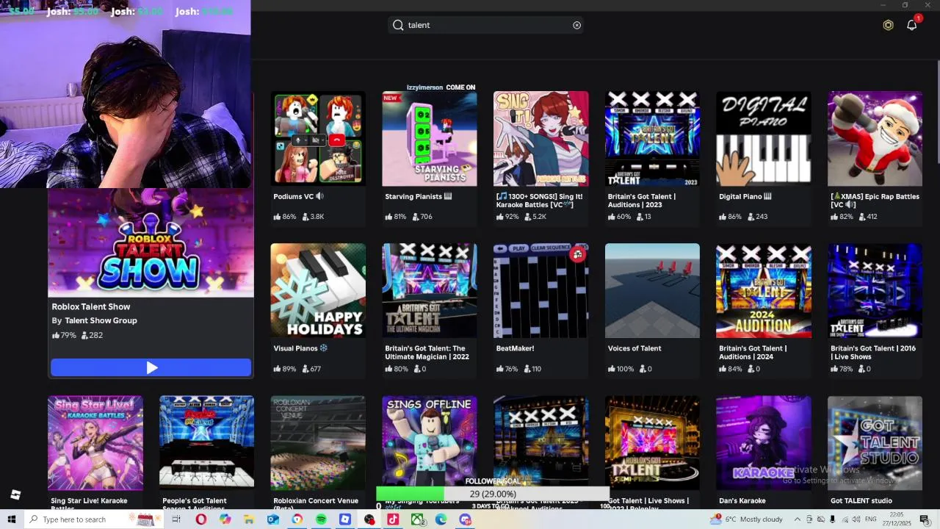Click the search magnifier icon

coord(398,25)
